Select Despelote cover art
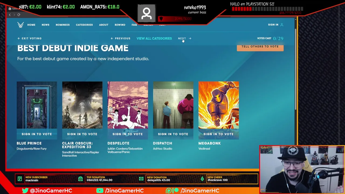This screenshot has height=194, width=345. (128, 105)
